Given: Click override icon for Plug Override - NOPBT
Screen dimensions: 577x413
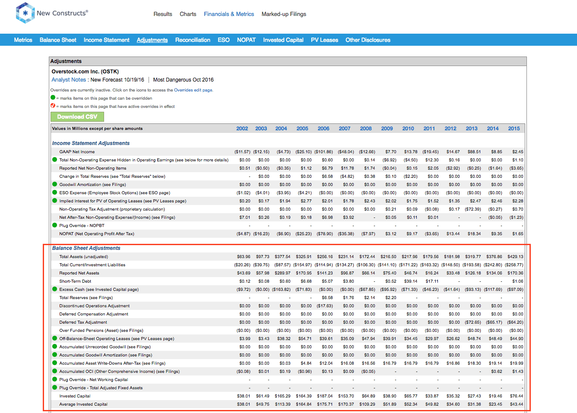Looking at the screenshot, I should click(x=54, y=225).
